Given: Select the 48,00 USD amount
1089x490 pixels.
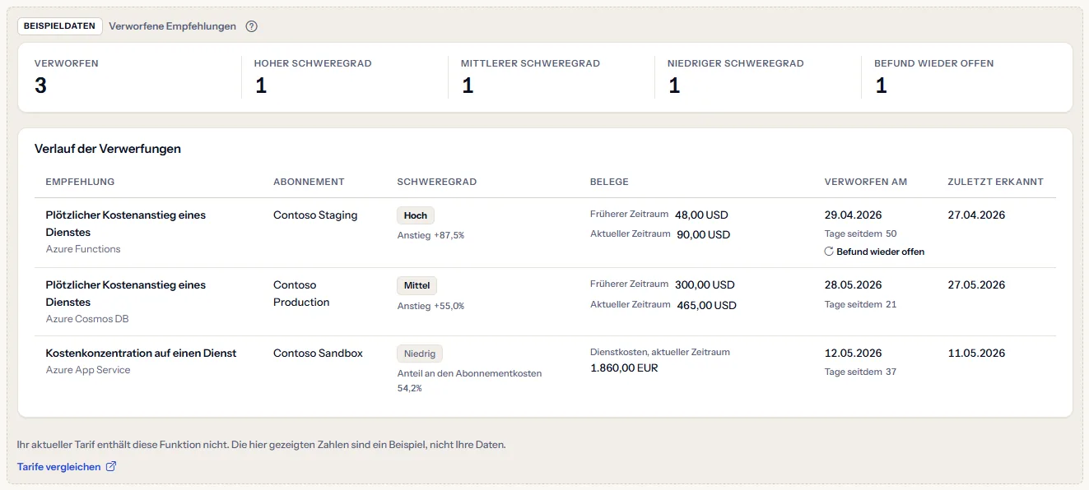Looking at the screenshot, I should point(701,215).
